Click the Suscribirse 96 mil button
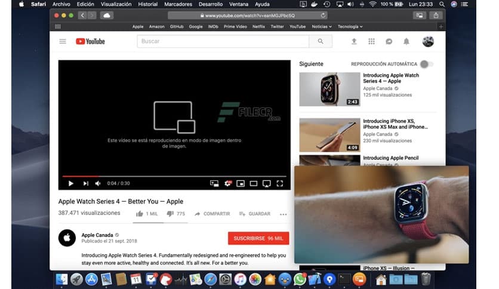The image size is (499, 289). tap(258, 238)
